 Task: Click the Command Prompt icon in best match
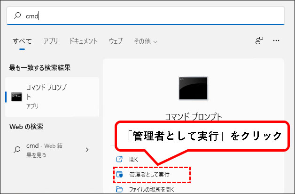click(x=16, y=97)
